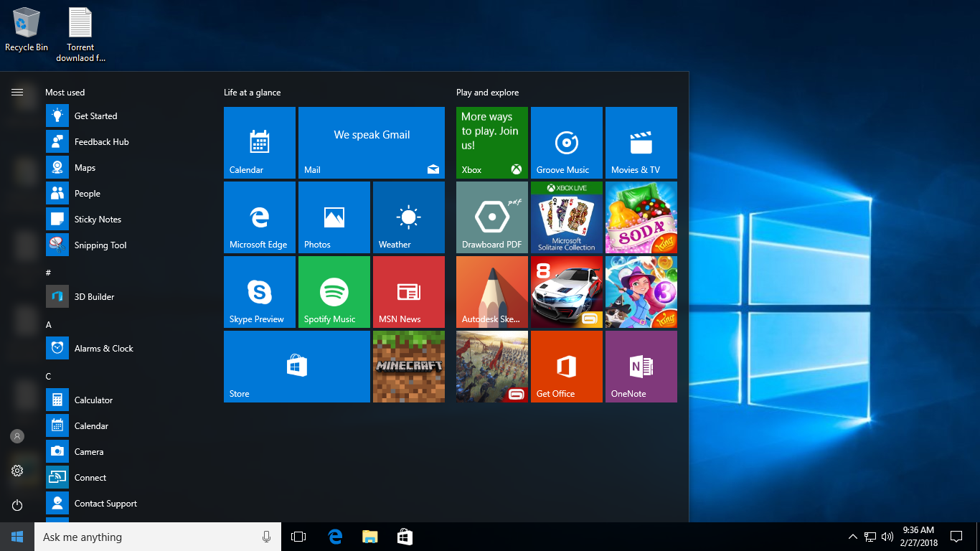Select the Life at a glance group title

pyautogui.click(x=253, y=93)
